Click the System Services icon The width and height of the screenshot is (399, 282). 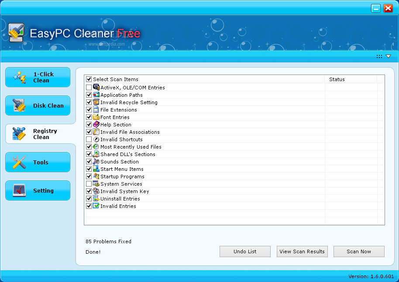pyautogui.click(x=96, y=183)
